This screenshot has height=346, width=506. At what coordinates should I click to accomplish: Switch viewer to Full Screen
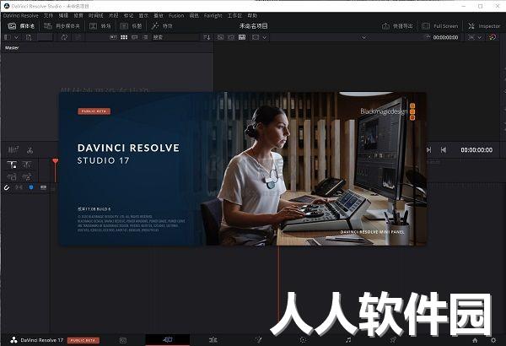pos(440,26)
